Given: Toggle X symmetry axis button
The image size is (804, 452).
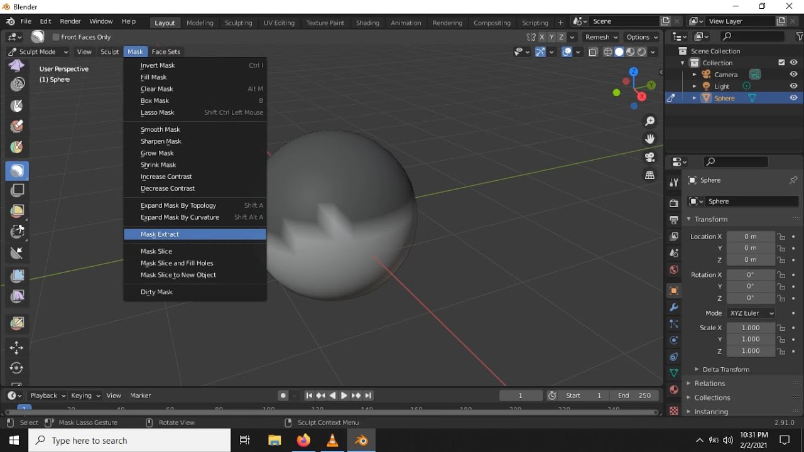Looking at the screenshot, I should 542,37.
